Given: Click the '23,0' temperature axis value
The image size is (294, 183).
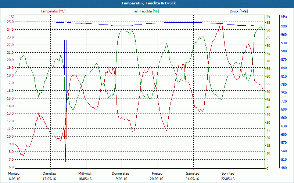Looking at the screenshot, I should click(x=10, y=37).
